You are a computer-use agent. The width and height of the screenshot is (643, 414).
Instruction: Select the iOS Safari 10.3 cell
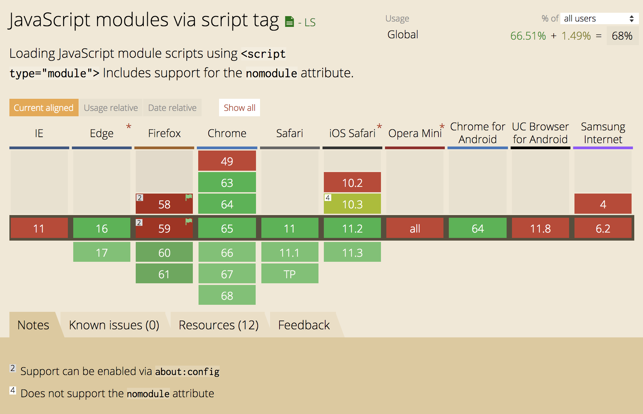pyautogui.click(x=352, y=204)
